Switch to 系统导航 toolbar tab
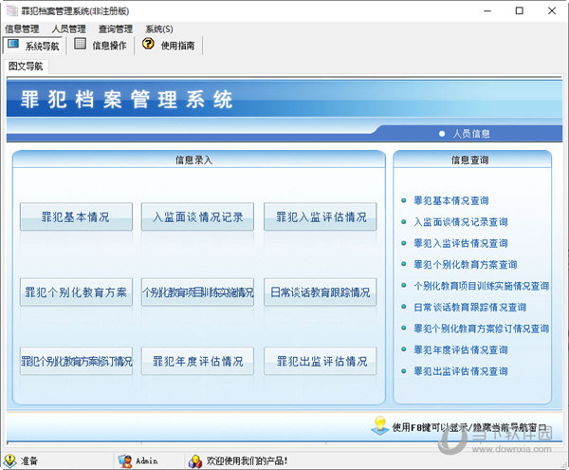 click(x=32, y=45)
